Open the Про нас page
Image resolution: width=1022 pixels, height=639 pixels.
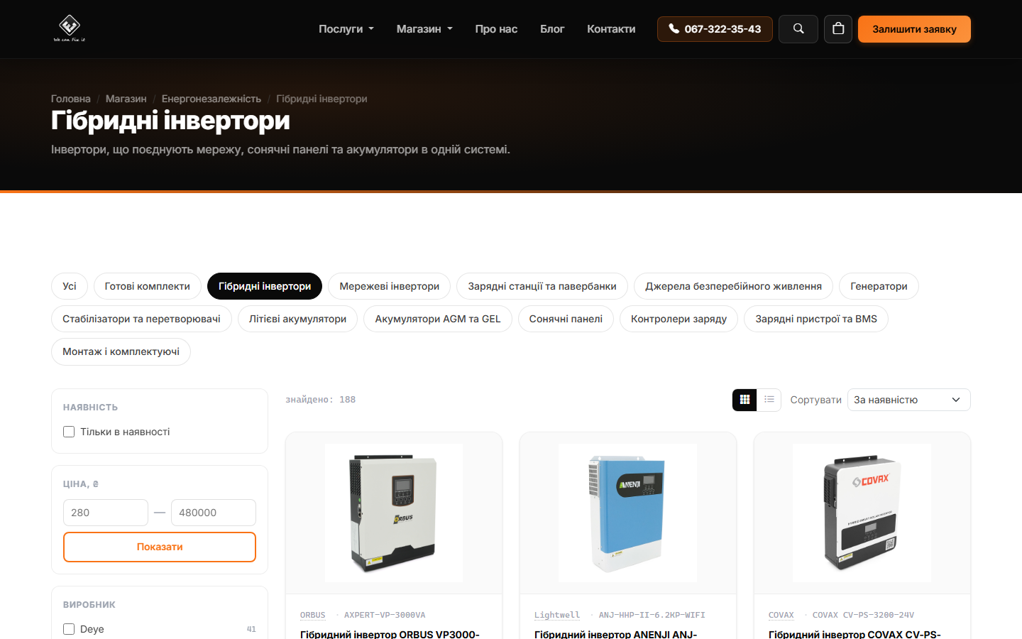(496, 29)
